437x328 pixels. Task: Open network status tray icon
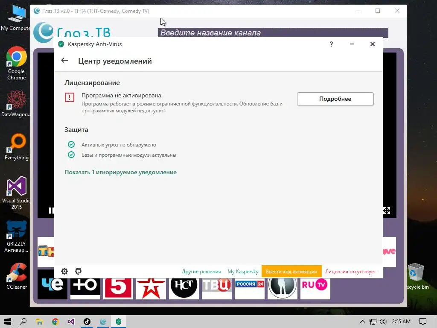click(373, 322)
